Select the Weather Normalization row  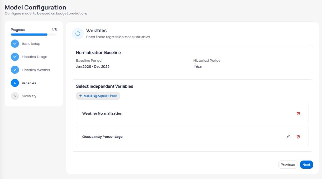click(192, 113)
